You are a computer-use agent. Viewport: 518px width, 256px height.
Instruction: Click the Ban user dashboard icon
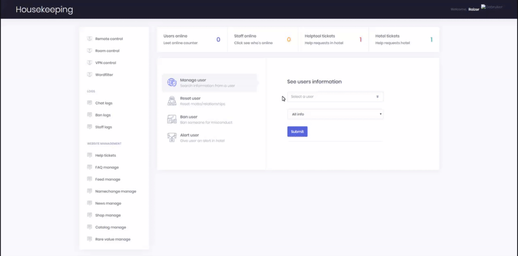[172, 119]
